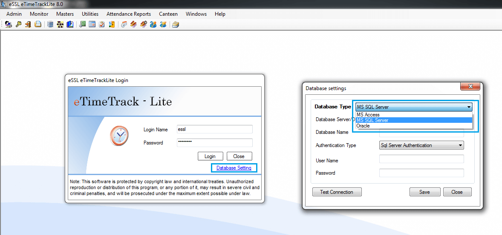Click the green book with clock icon
This screenshot has height=235, width=502.
pyautogui.click(x=82, y=24)
